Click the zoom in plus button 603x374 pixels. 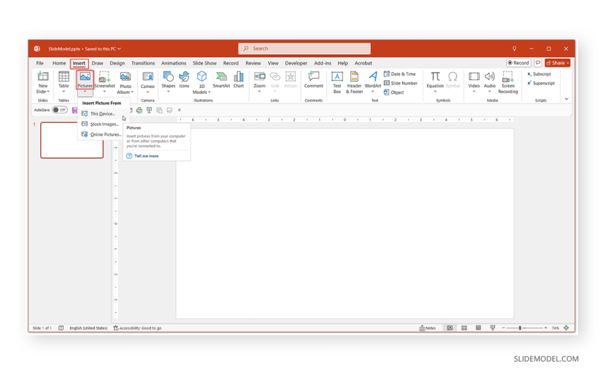(x=545, y=328)
